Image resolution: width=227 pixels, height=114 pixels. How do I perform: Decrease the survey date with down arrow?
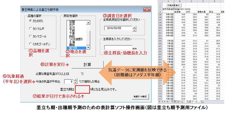pos(134,30)
